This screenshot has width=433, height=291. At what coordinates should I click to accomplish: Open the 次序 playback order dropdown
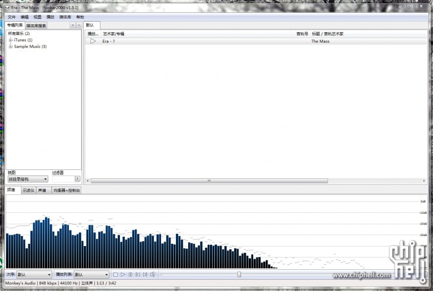[34, 274]
